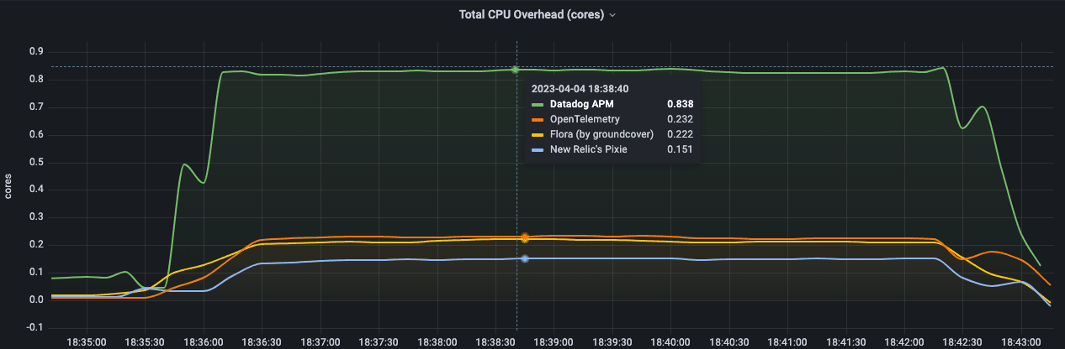Click the 18:38:30 time axis label
This screenshot has height=349, width=1065.
coord(495,342)
